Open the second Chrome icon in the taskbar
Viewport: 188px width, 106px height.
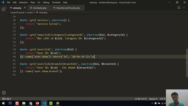tap(58, 103)
